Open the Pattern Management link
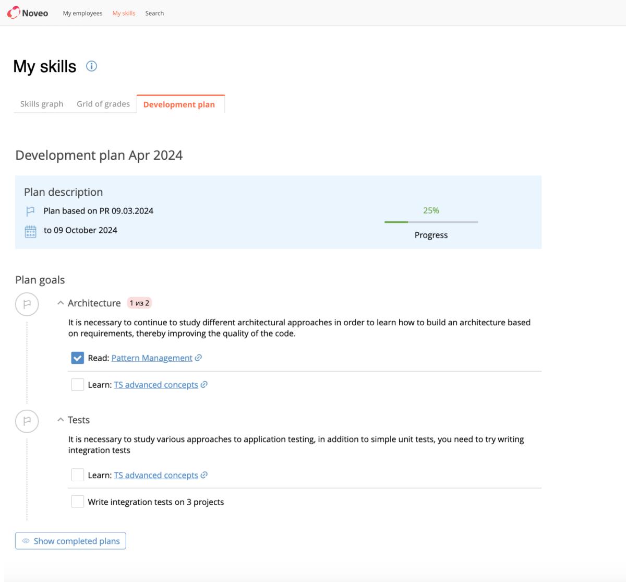Screen dimensions: 626x582 pyautogui.click(x=152, y=358)
